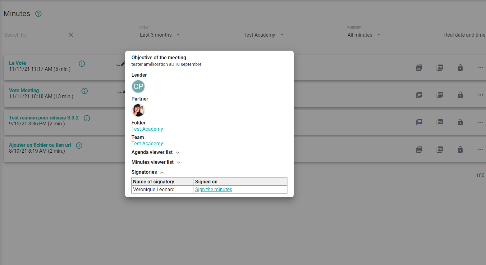Open the more options menu for Le Vote

click(481, 68)
